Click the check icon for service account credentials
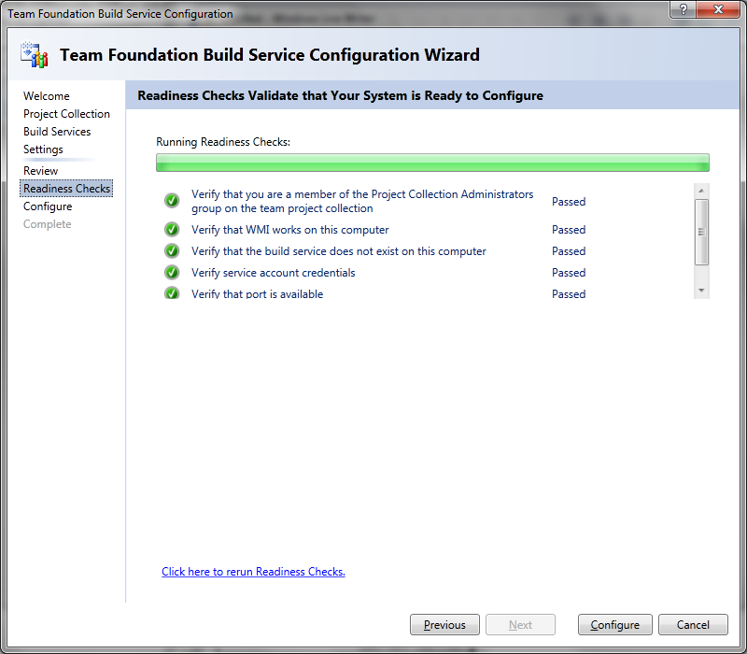Viewport: 747px width, 654px height. click(172, 273)
